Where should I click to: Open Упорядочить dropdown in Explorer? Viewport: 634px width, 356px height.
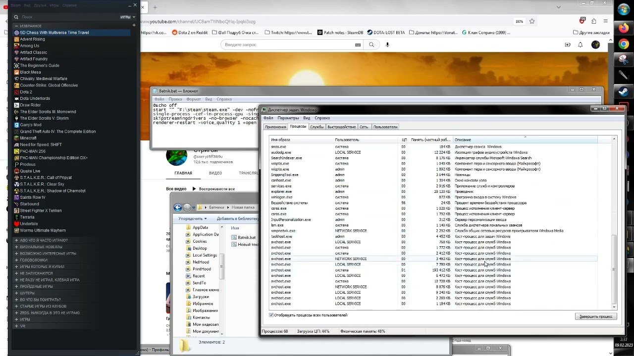tap(193, 219)
